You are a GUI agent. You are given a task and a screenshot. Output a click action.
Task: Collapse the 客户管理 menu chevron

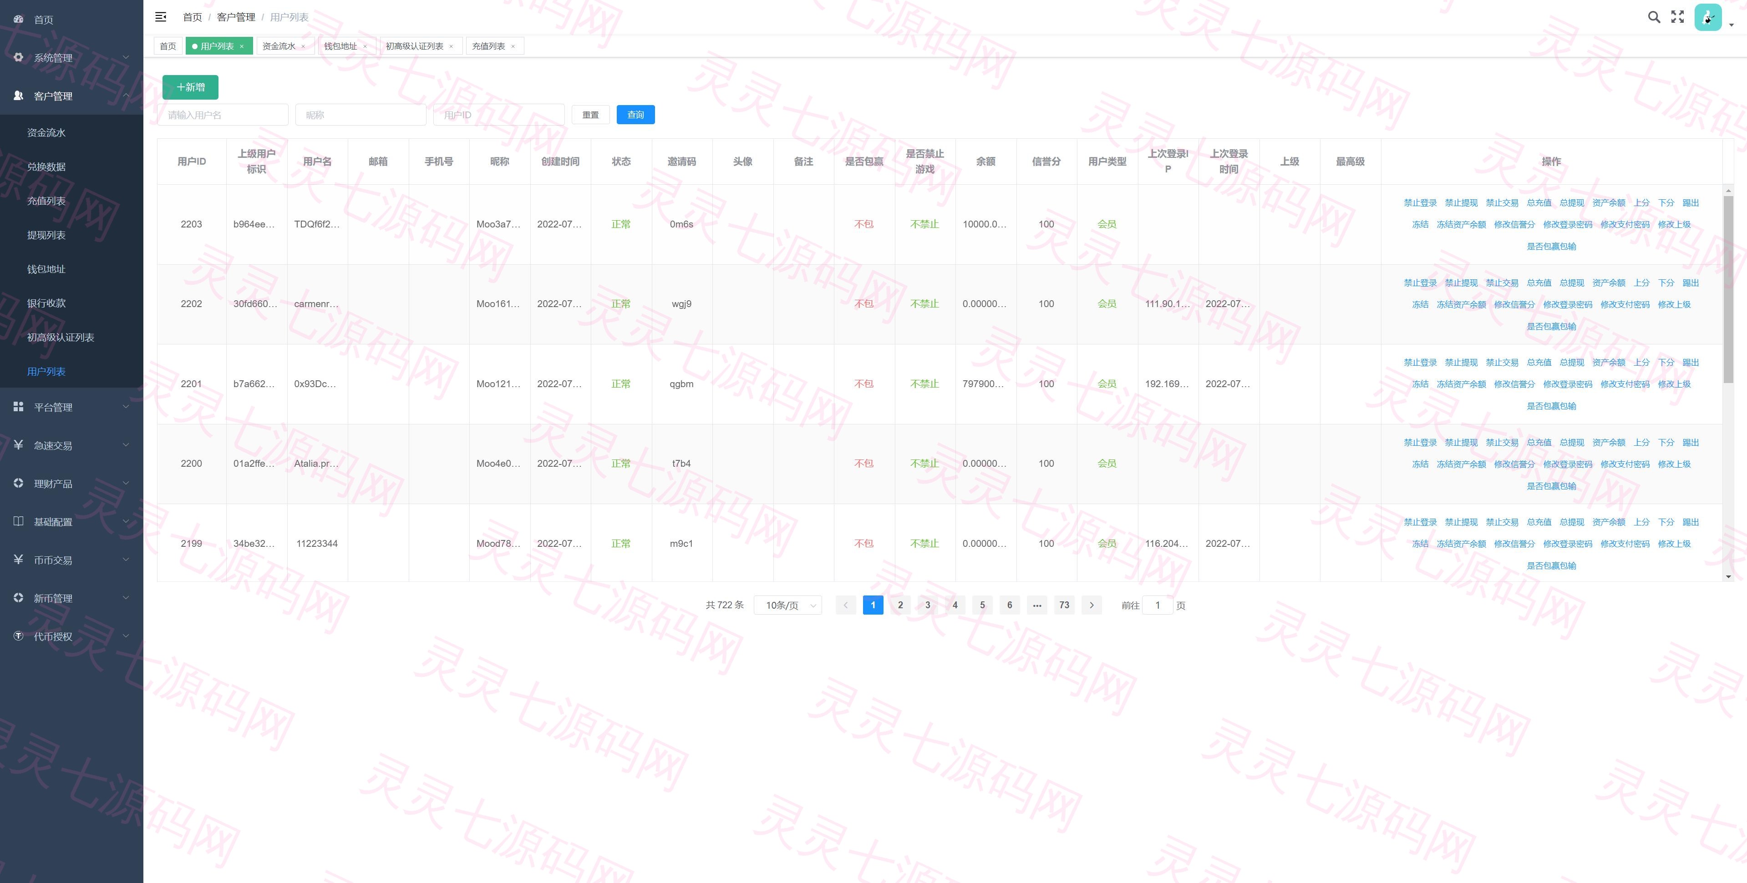(x=126, y=96)
